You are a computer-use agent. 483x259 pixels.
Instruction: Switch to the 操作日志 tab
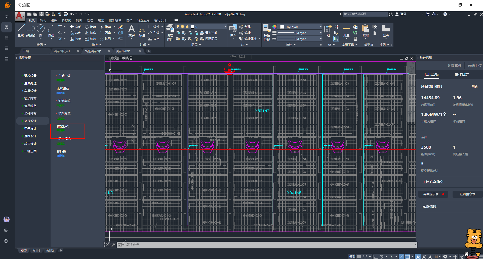pyautogui.click(x=461, y=74)
